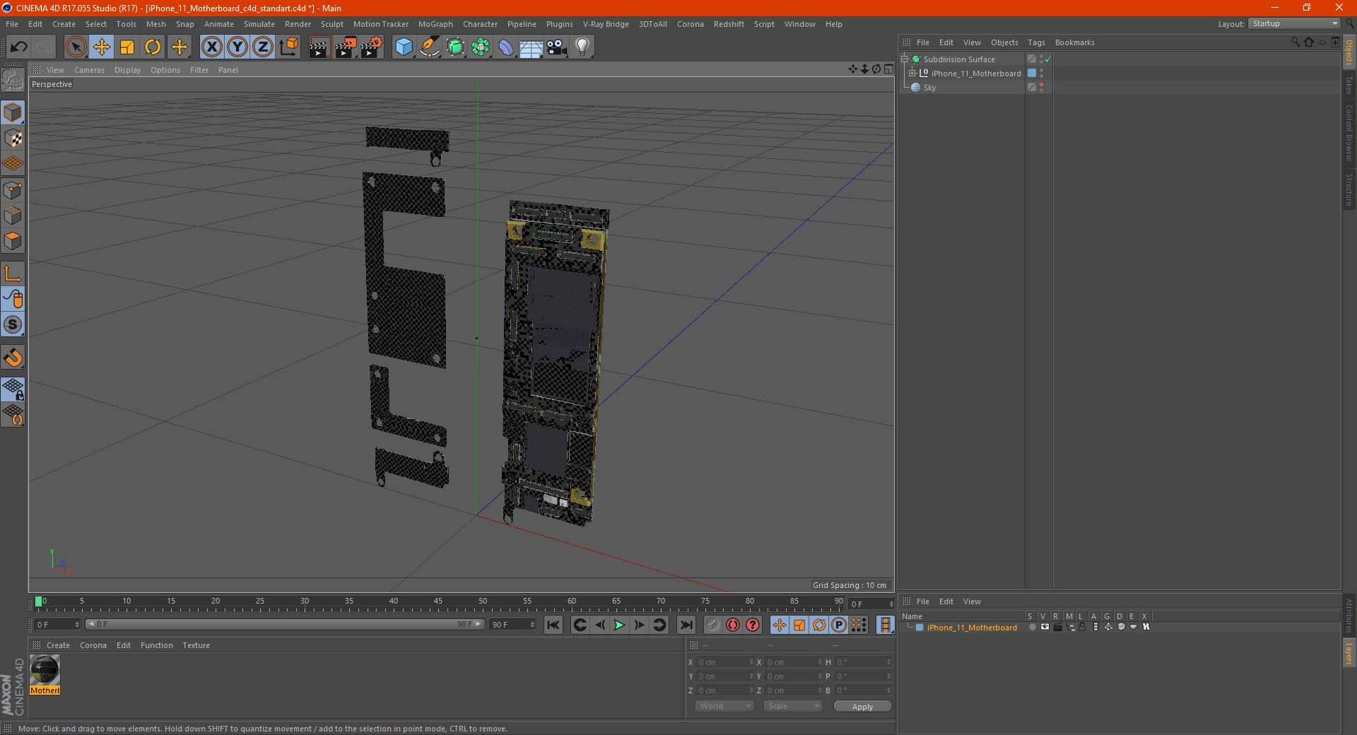Image resolution: width=1357 pixels, height=735 pixels.
Task: Open the material manager Create menu
Action: click(x=58, y=645)
